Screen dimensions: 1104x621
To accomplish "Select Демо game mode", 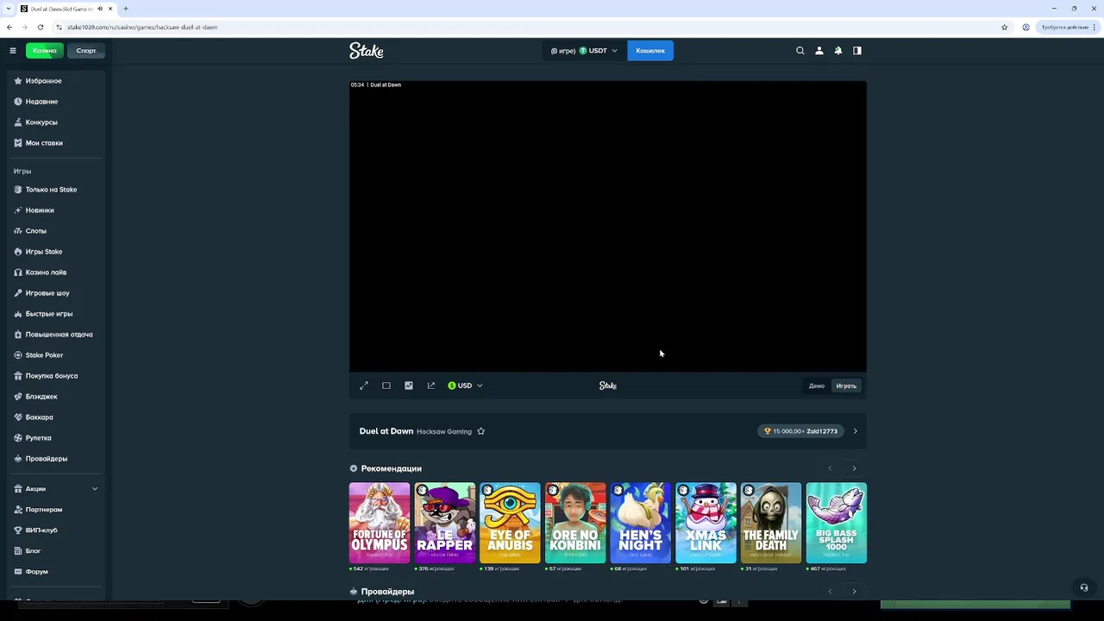I will click(817, 386).
